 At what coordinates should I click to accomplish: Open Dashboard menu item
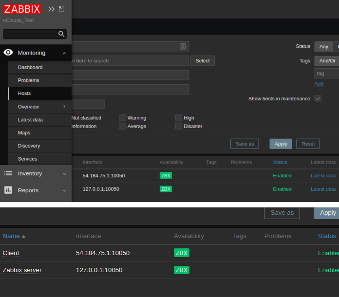pyautogui.click(x=40, y=67)
